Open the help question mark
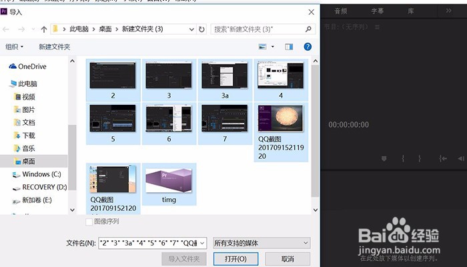 coord(308,47)
